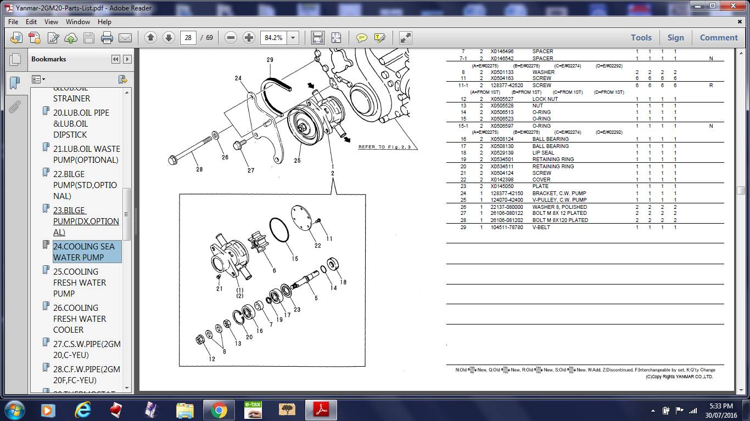Collapse the Bookmarks panel with double arrow
The height and width of the screenshot is (421, 750).
point(115,59)
